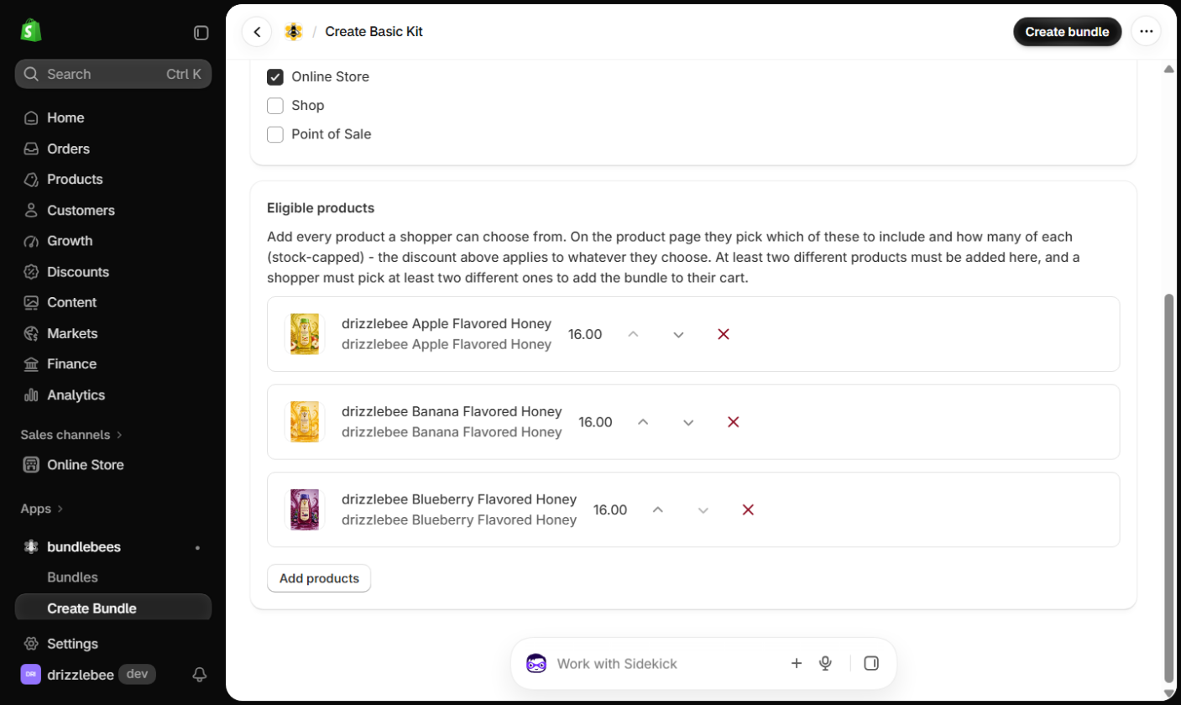Image resolution: width=1181 pixels, height=705 pixels.
Task: Remove Apple Flavored Honey with red X
Action: tap(724, 334)
